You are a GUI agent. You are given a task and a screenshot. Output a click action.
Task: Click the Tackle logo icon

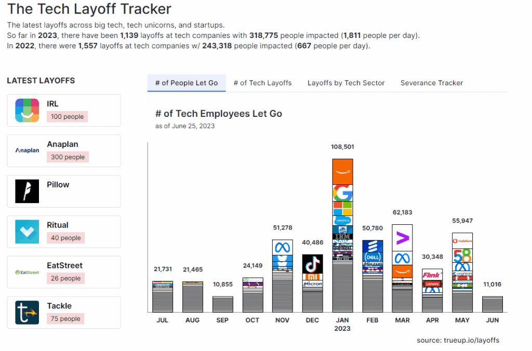point(27,313)
